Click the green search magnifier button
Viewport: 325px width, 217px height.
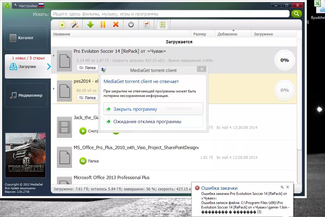(296, 14)
